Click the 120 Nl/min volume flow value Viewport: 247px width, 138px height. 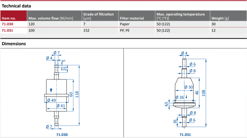[31, 24]
